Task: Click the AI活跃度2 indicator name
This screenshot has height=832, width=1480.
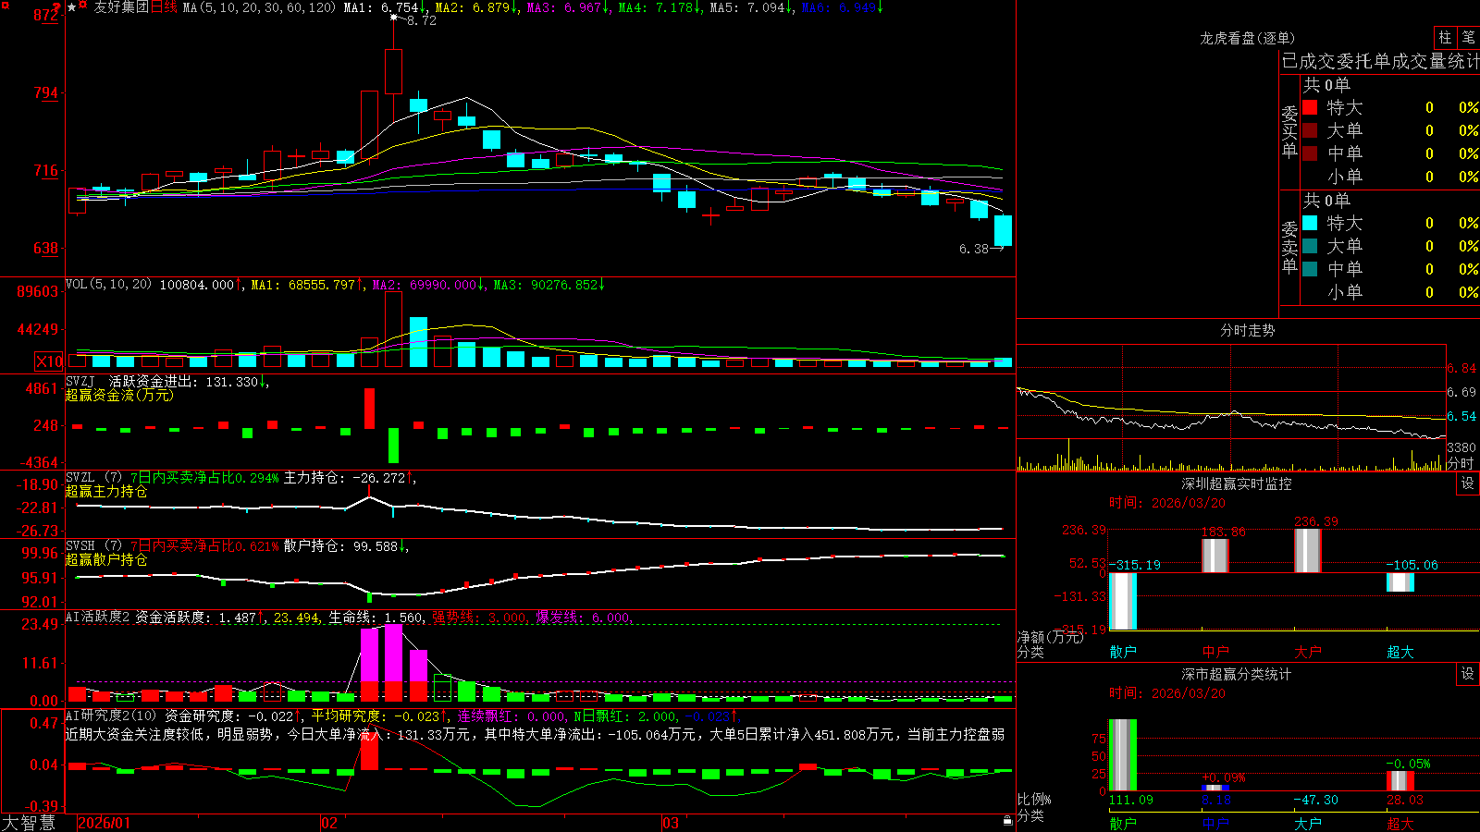Action: (x=97, y=617)
